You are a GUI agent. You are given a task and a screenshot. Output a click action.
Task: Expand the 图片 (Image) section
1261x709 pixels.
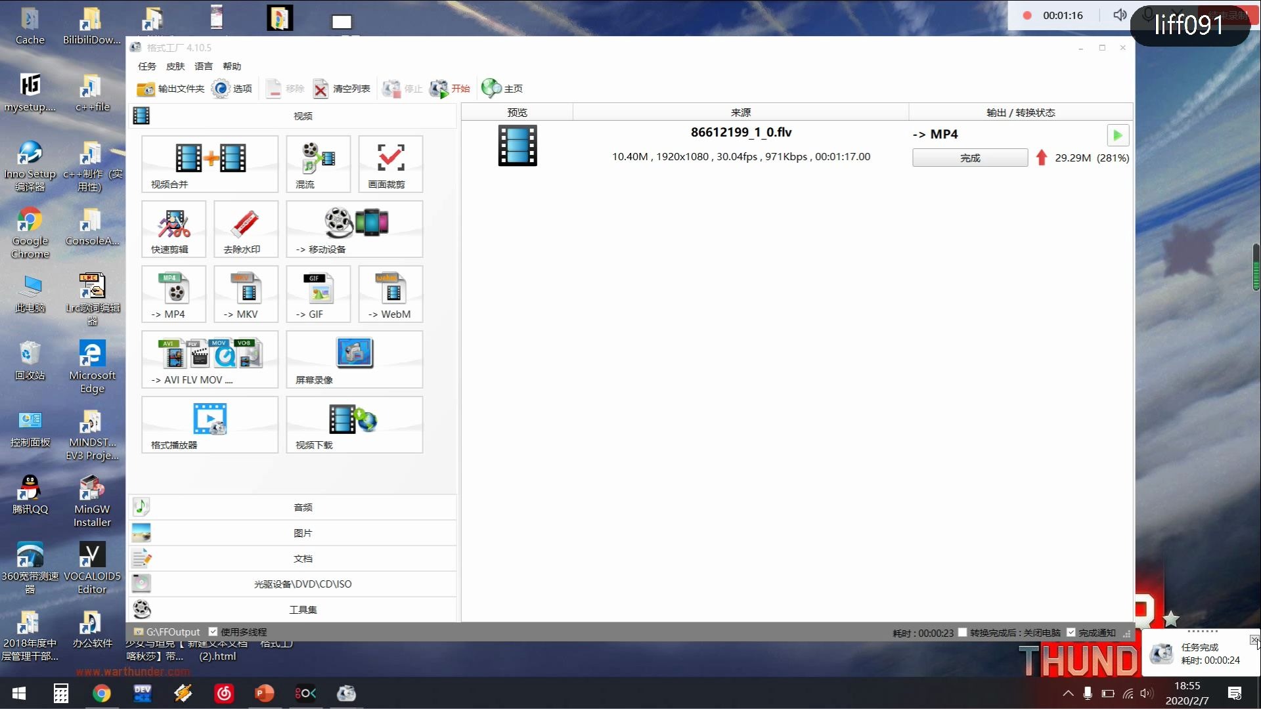[x=302, y=532]
